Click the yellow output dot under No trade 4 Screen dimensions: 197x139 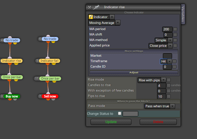point(15,43)
